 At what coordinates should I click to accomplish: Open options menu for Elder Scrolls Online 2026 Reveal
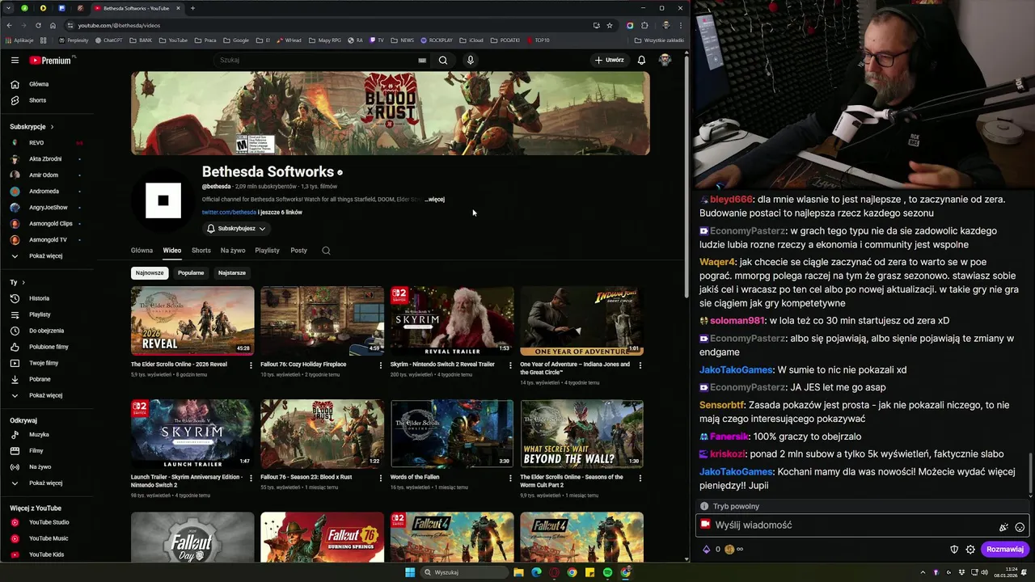coord(251,365)
